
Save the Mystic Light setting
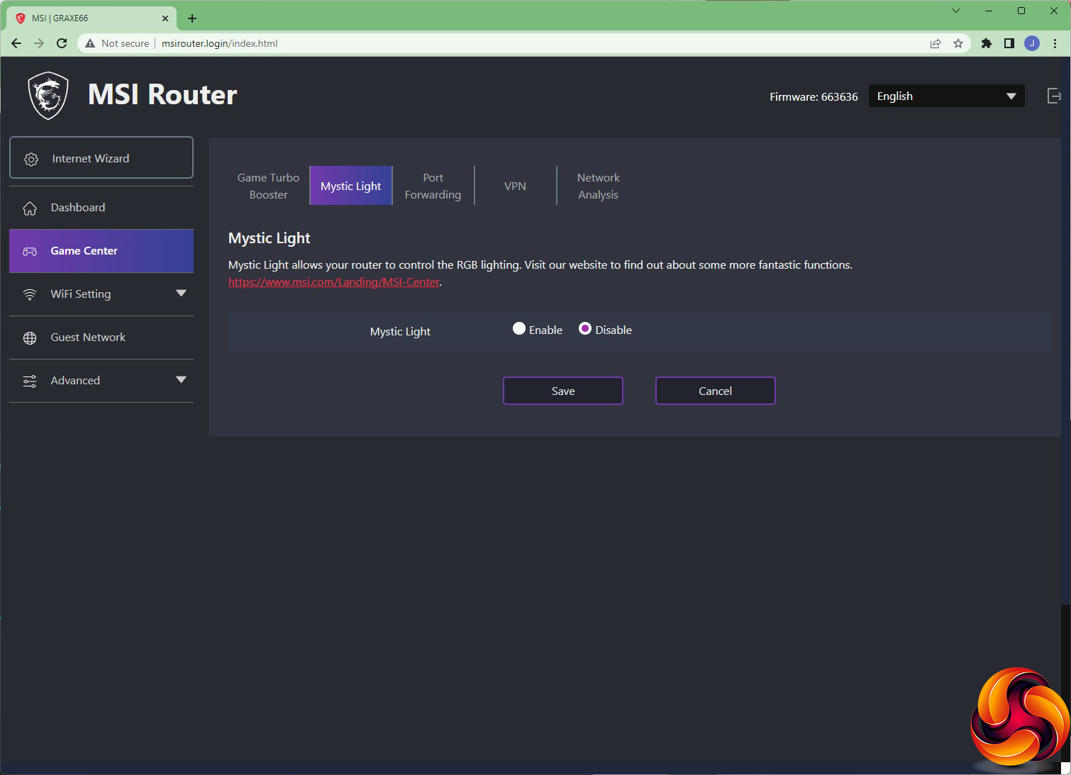pos(563,391)
